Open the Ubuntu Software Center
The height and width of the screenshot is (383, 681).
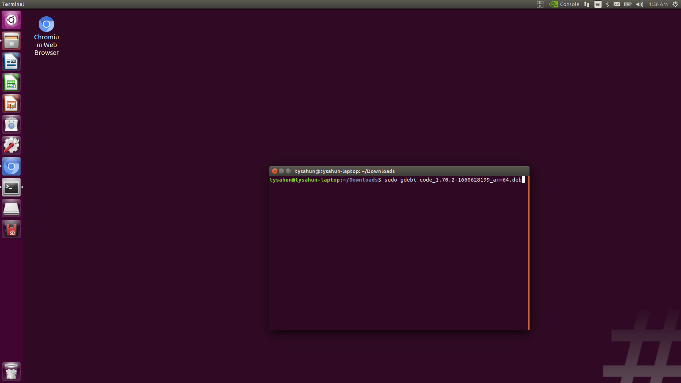[11, 124]
